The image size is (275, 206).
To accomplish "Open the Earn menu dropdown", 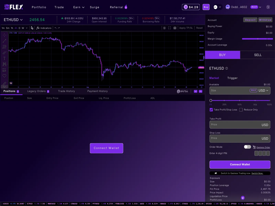I will pyautogui.click(x=79, y=7).
